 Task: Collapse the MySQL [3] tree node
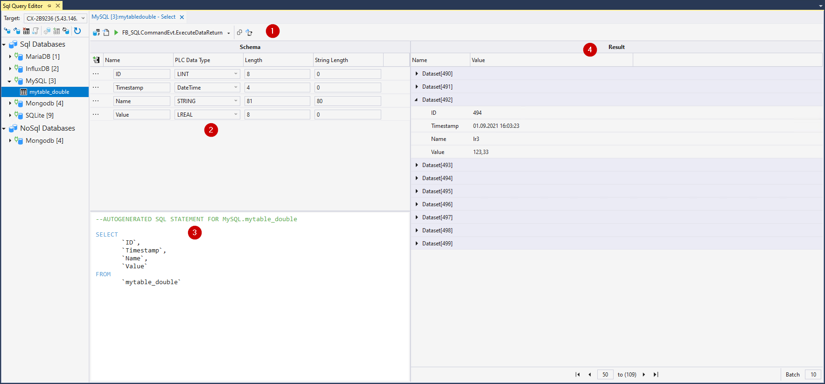pyautogui.click(x=9, y=81)
